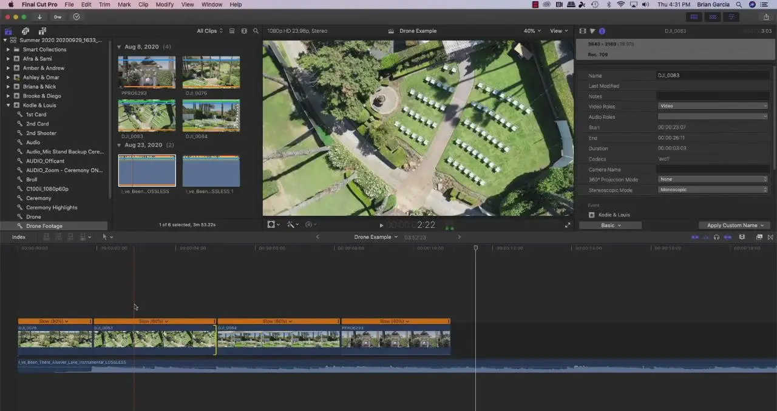The width and height of the screenshot is (777, 411).
Task: Open the Basic metadata view button
Action: point(609,226)
